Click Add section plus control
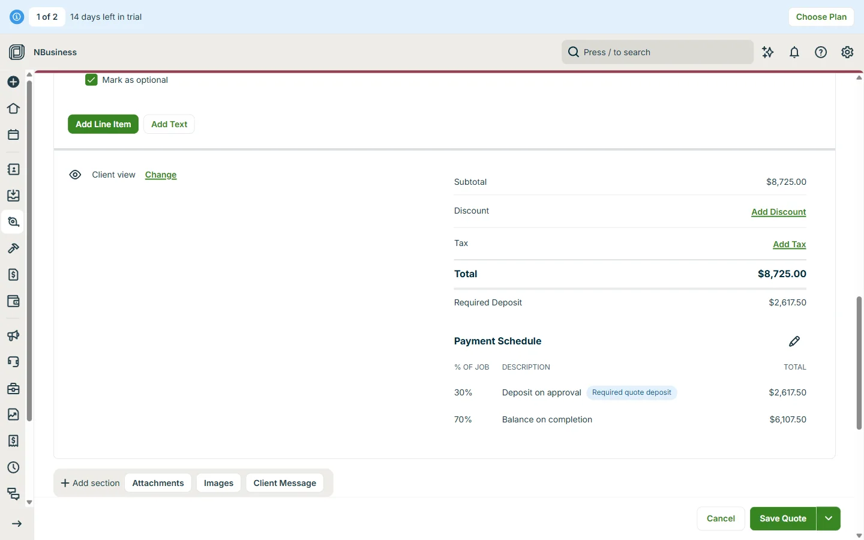Image resolution: width=864 pixels, height=540 pixels. point(91,483)
